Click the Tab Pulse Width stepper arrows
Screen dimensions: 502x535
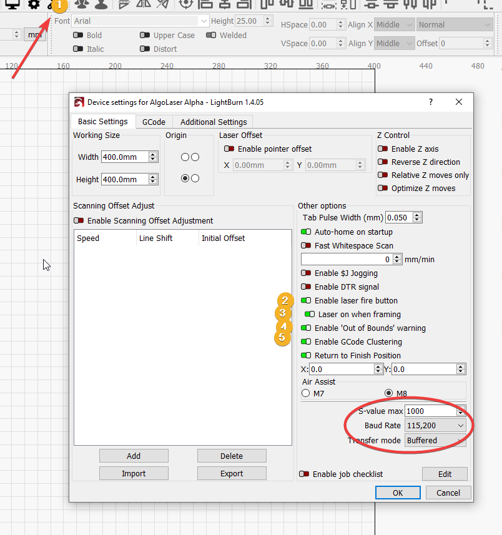[x=417, y=217]
